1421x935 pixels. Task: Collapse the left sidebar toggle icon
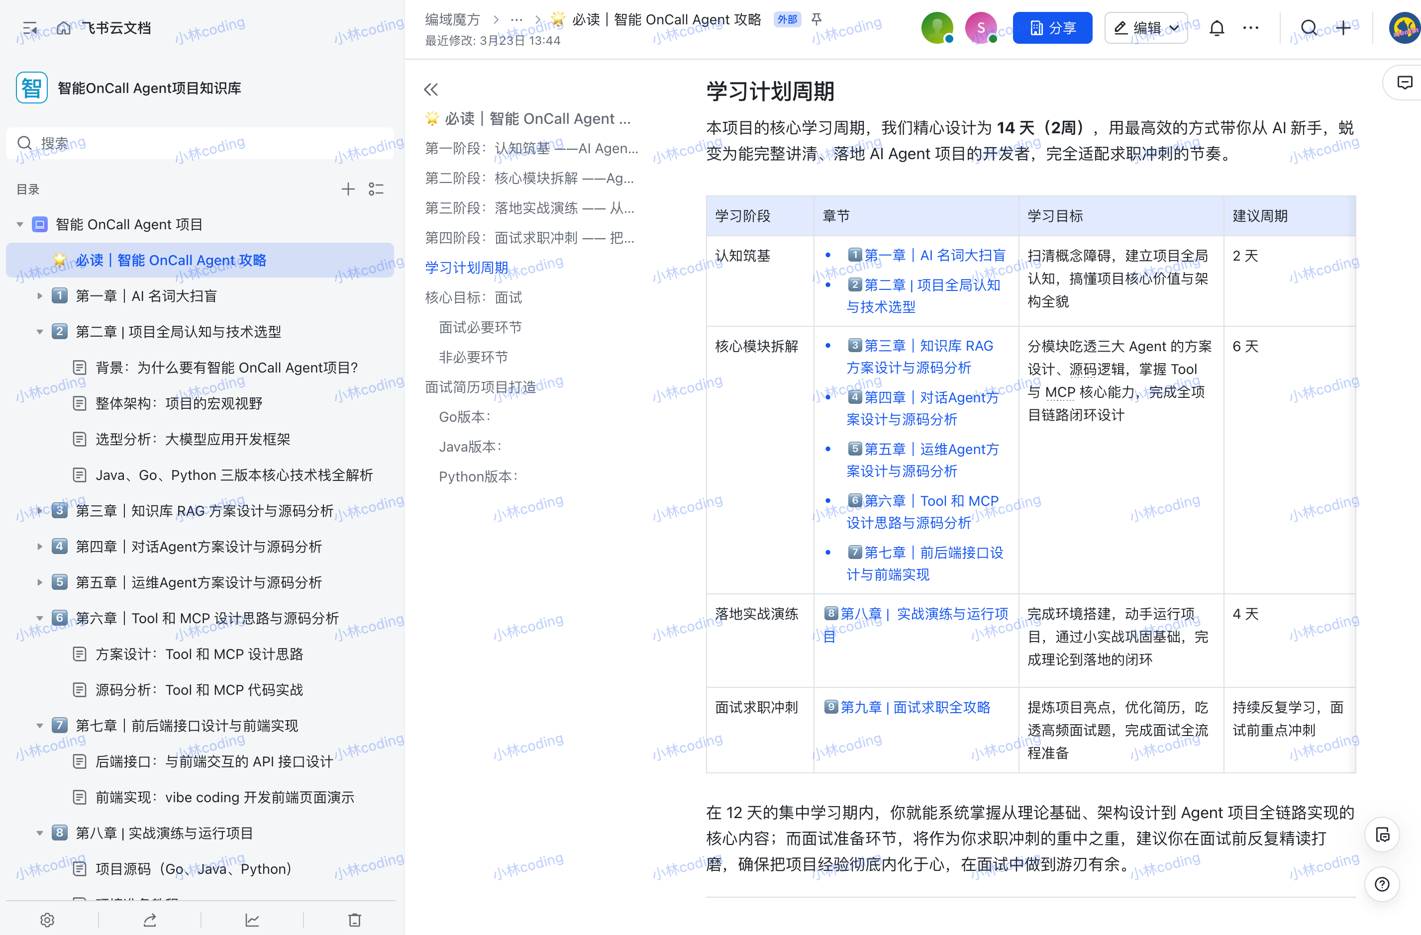tap(30, 28)
